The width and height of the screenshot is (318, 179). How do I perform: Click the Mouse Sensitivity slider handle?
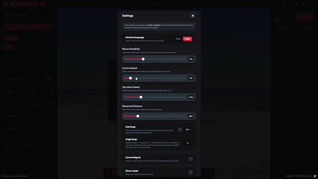click(143, 59)
